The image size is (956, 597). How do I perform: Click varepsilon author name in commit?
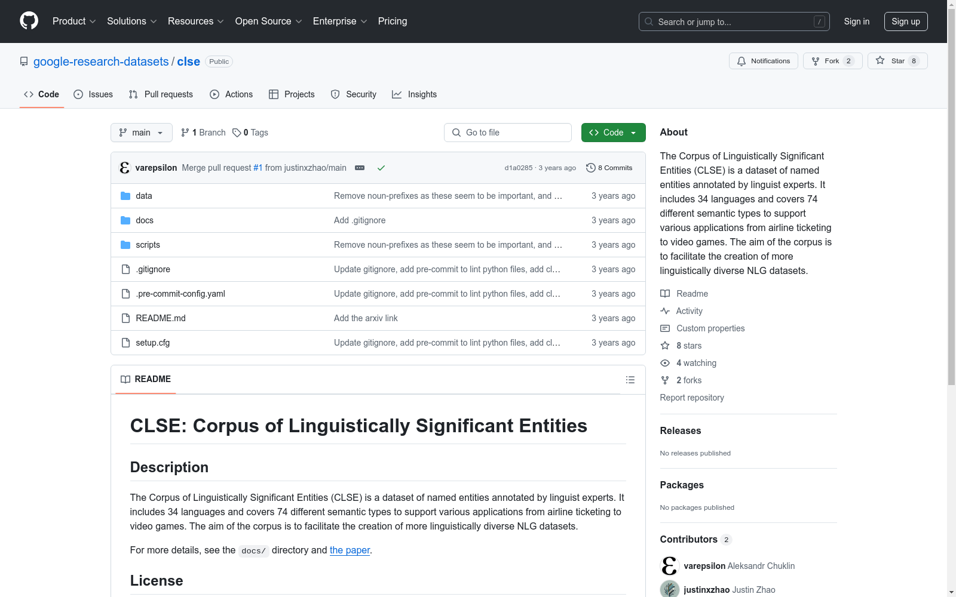pos(156,168)
